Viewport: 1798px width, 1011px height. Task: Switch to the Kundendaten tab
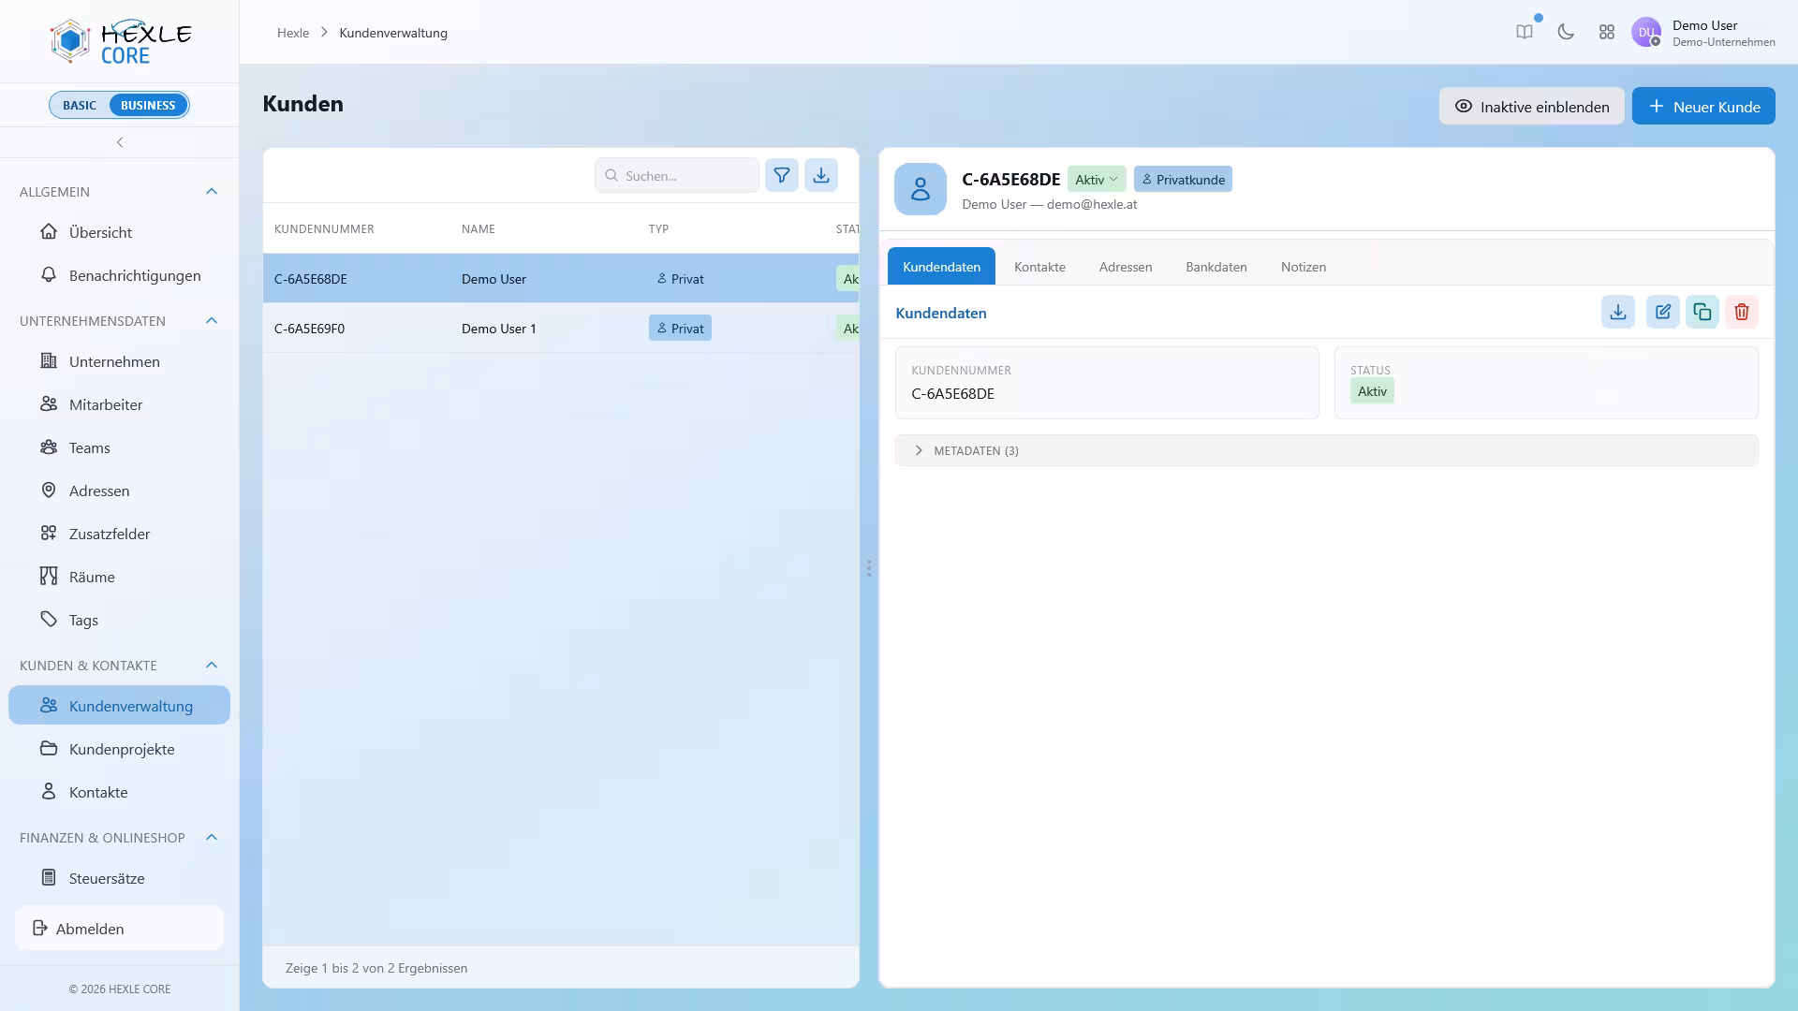click(941, 267)
